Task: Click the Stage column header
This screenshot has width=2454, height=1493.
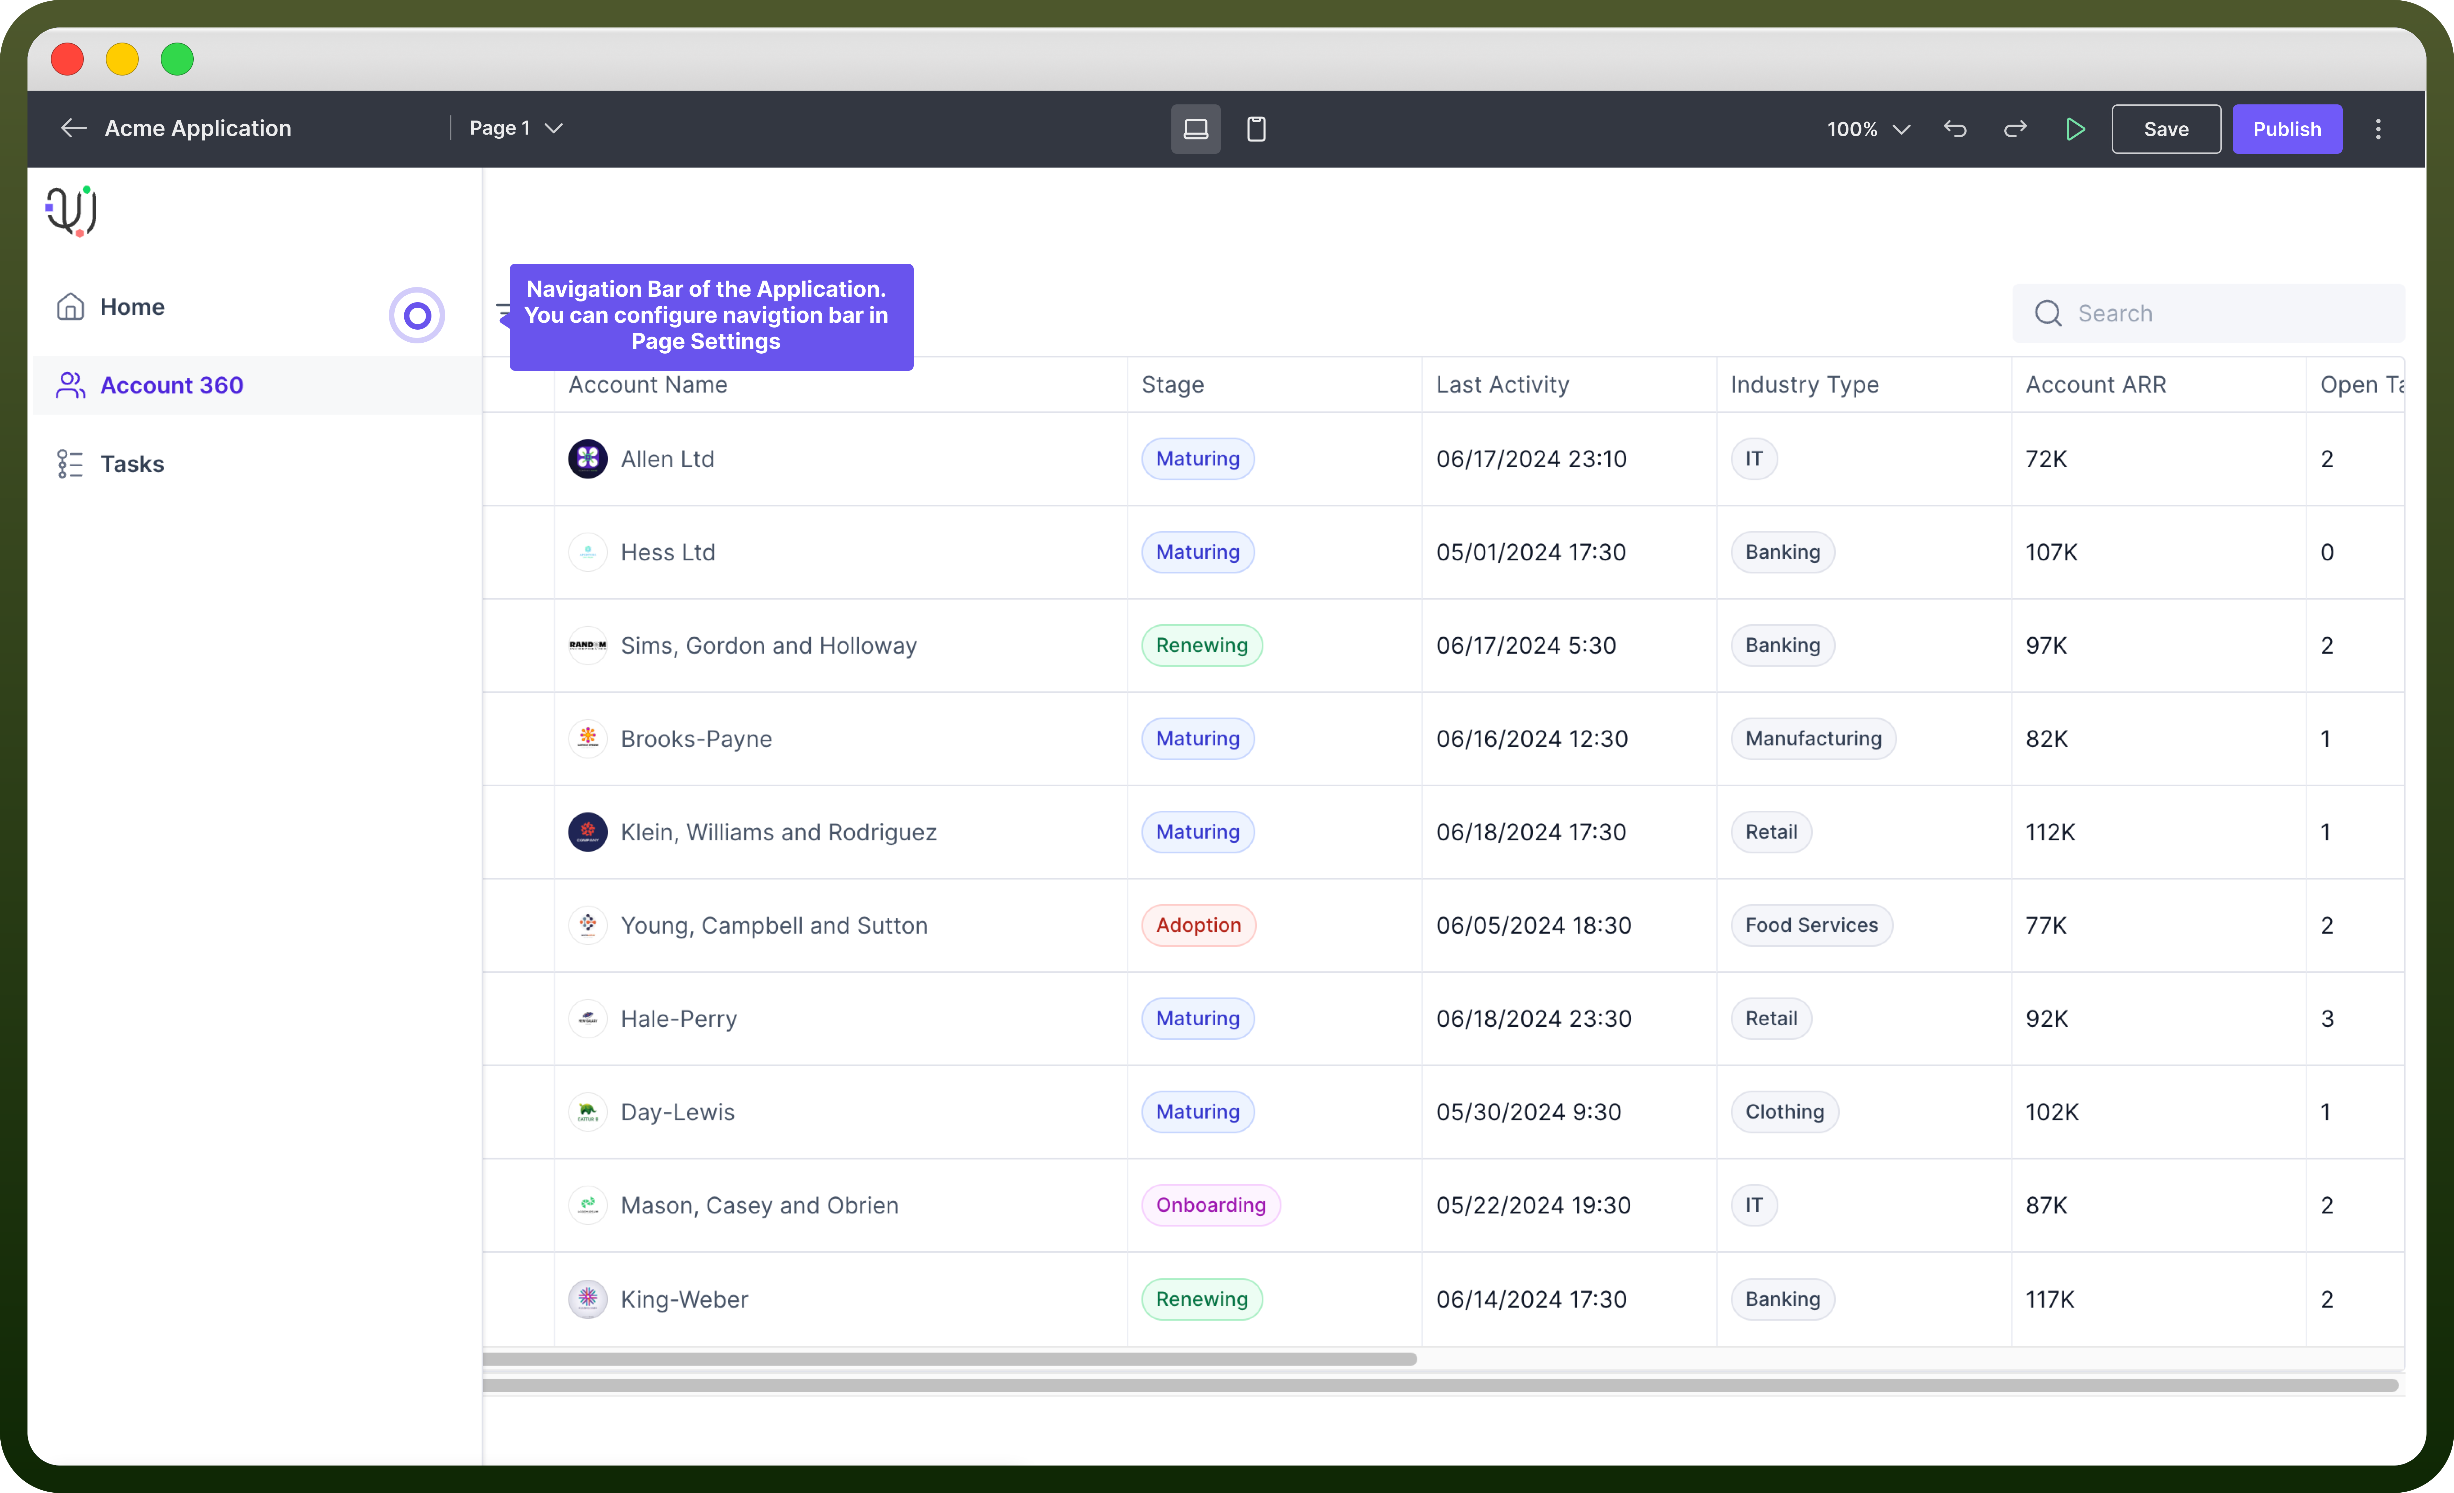Action: click(x=1172, y=385)
